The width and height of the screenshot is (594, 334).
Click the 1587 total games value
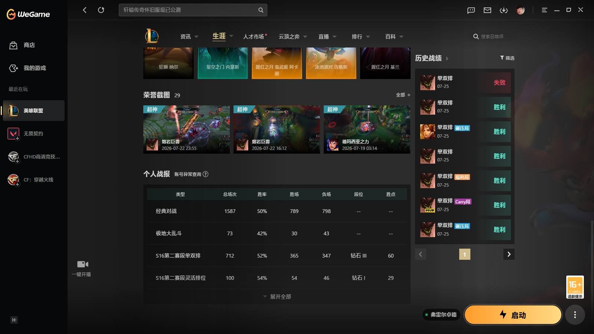(x=230, y=211)
